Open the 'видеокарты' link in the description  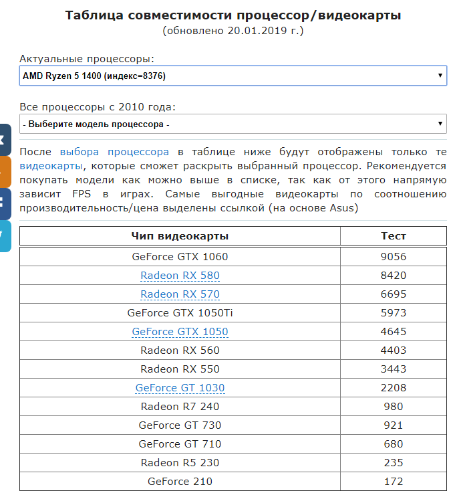pos(51,166)
